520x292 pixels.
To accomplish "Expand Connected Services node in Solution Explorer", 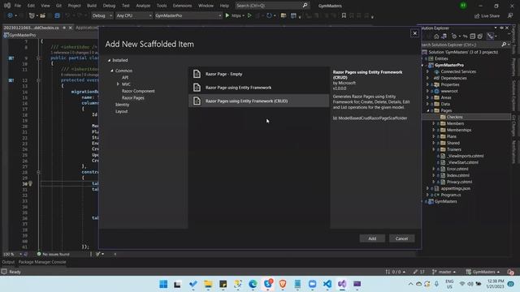I will click(x=427, y=71).
